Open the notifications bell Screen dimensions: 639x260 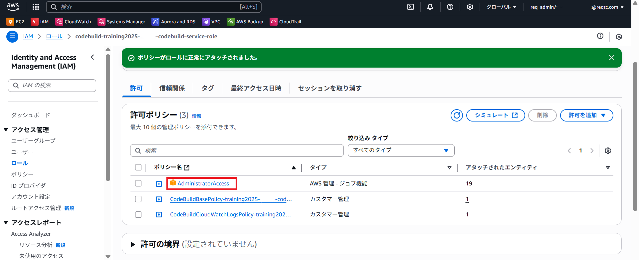430,7
